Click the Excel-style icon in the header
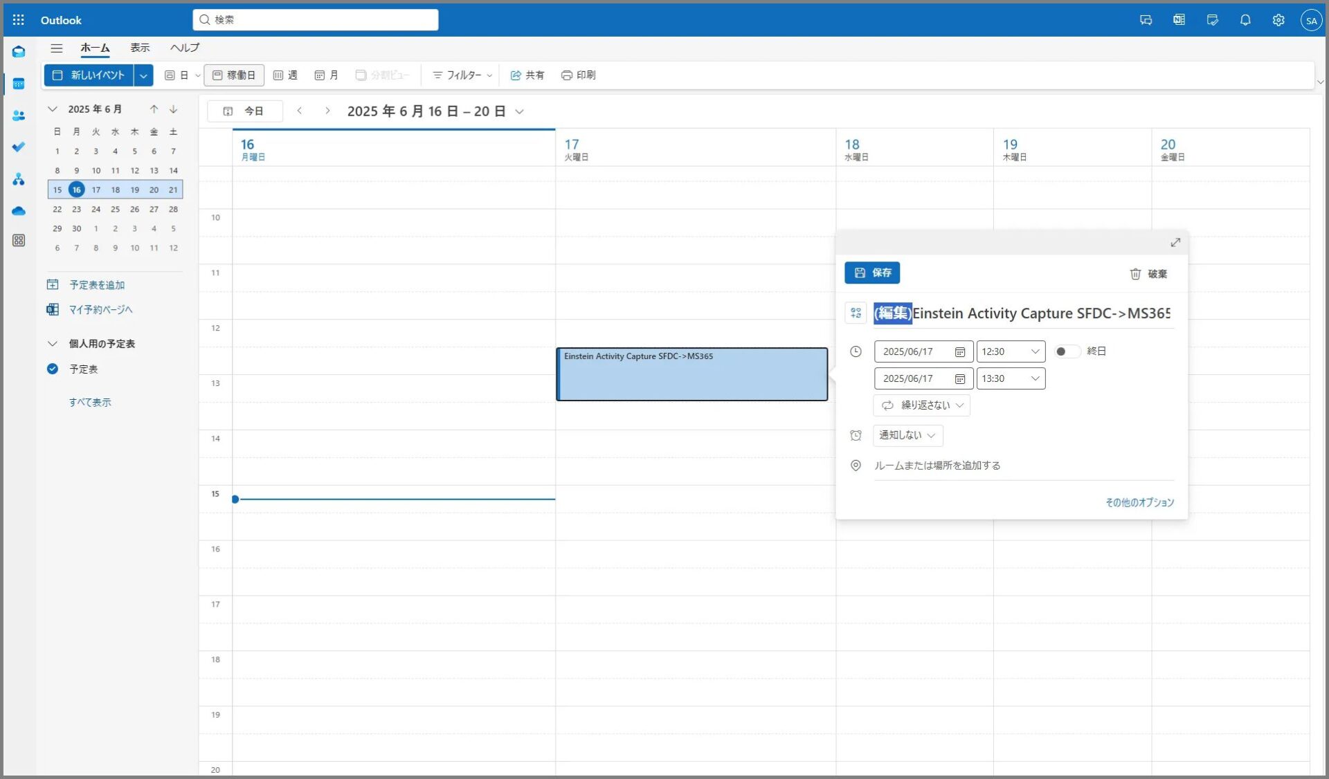 [1179, 20]
